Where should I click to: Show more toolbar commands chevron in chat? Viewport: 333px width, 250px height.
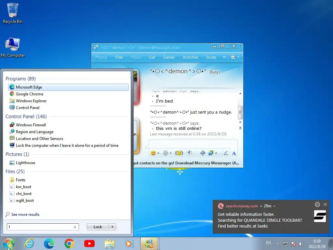(224, 57)
